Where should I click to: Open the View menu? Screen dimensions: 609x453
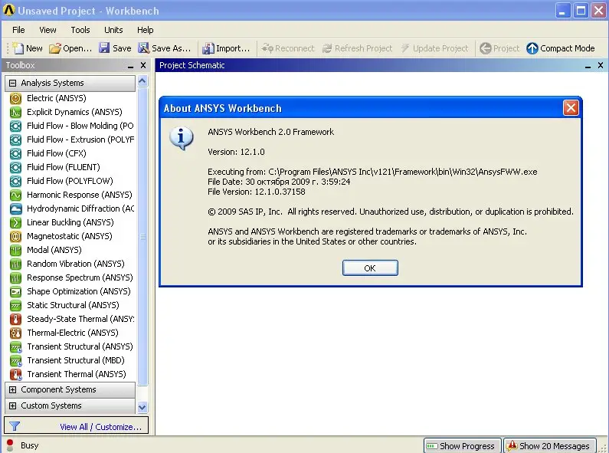pos(47,30)
